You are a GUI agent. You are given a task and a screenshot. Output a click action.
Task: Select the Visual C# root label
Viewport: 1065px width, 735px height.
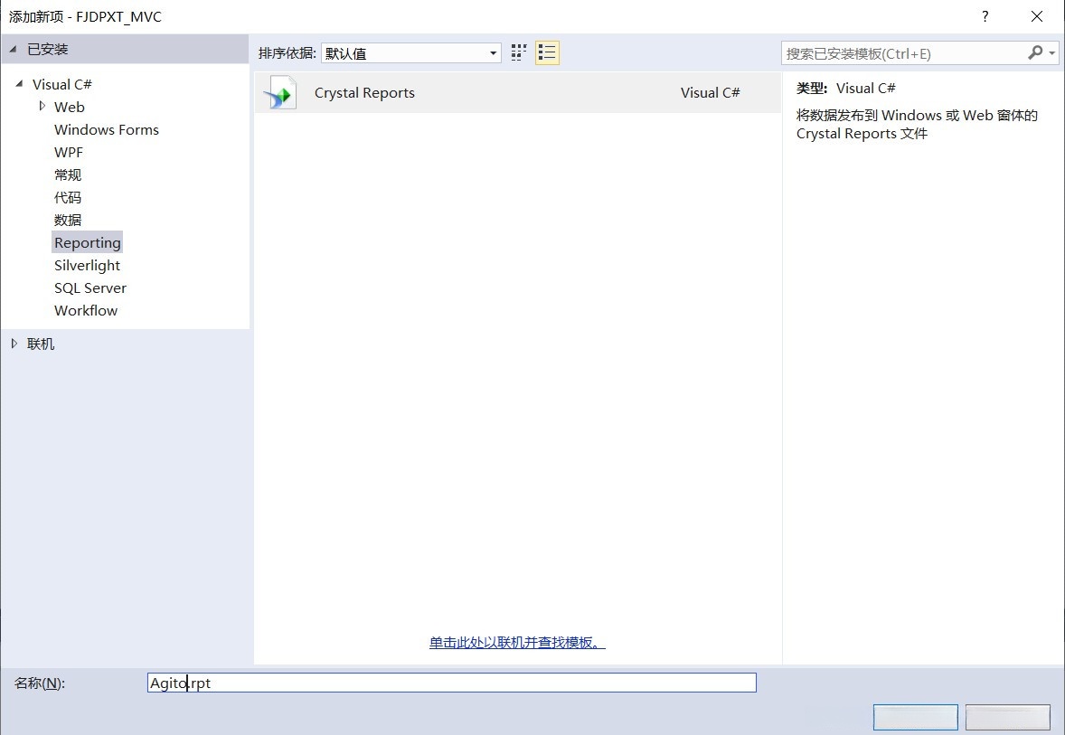point(61,84)
